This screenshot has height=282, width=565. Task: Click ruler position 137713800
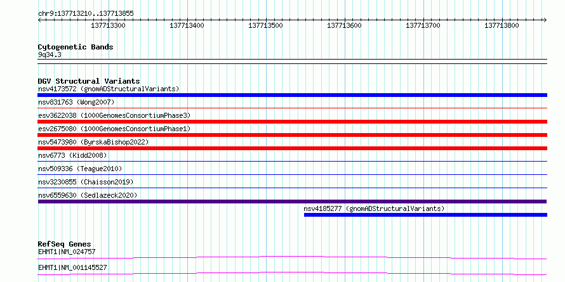pyautogui.click(x=502, y=25)
